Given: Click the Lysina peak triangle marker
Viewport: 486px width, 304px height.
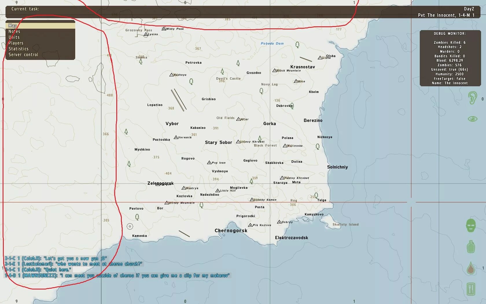Looking at the screenshot, I should pos(146,34).
